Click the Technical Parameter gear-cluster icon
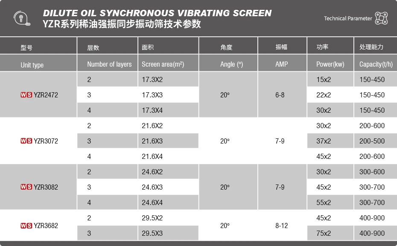397x246 pixels. point(381,18)
